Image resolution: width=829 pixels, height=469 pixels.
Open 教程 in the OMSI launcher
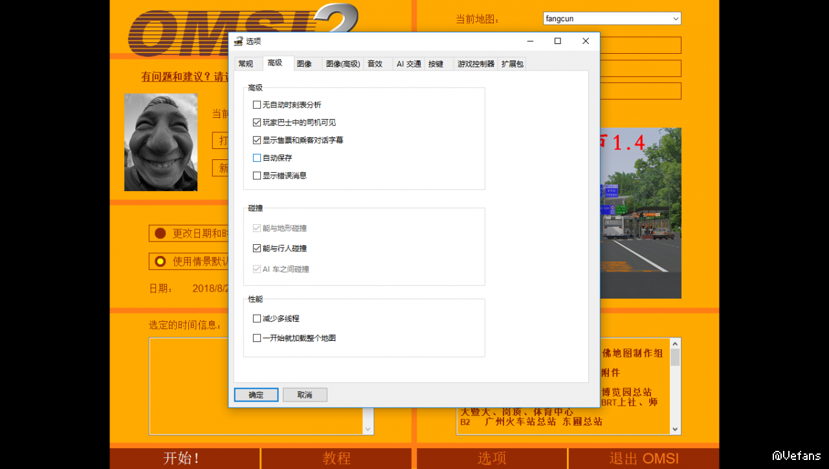click(x=337, y=458)
